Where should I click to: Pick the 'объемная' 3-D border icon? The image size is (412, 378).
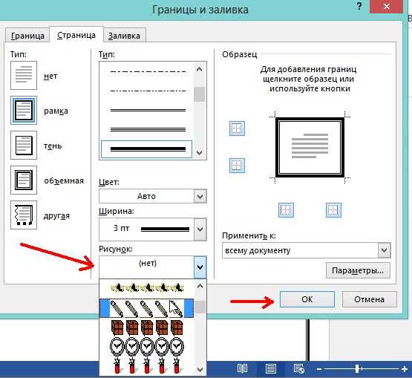[24, 180]
